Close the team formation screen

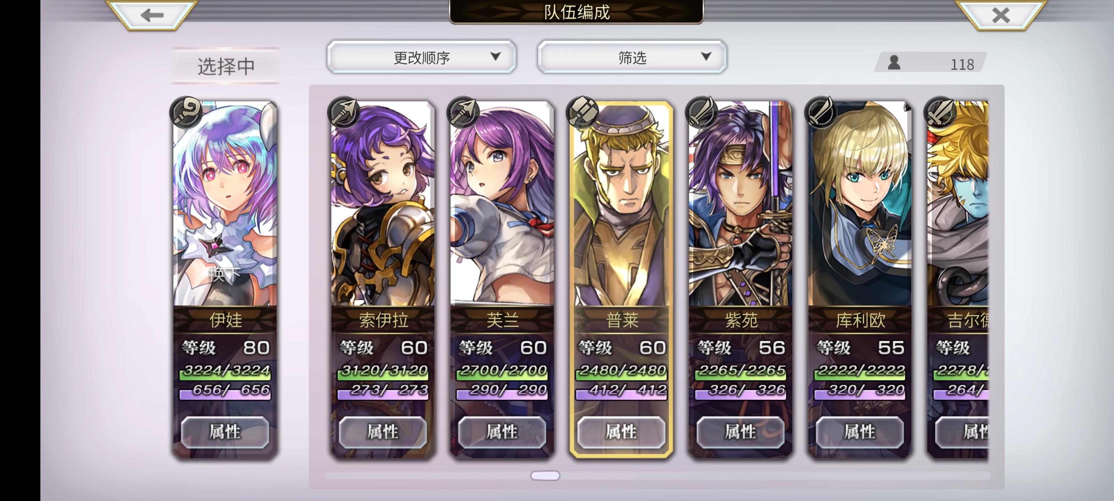[x=1001, y=15]
